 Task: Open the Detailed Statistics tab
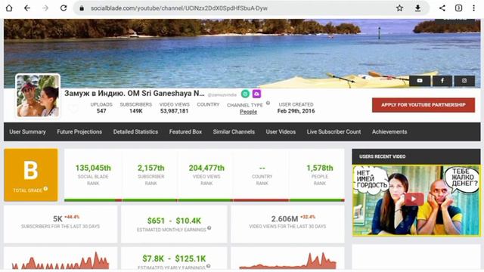tap(135, 131)
